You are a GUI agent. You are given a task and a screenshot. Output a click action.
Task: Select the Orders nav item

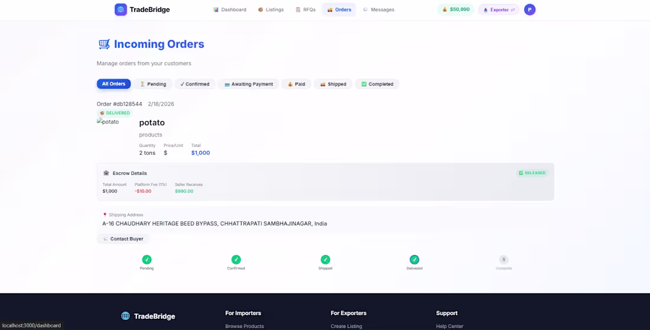point(339,9)
